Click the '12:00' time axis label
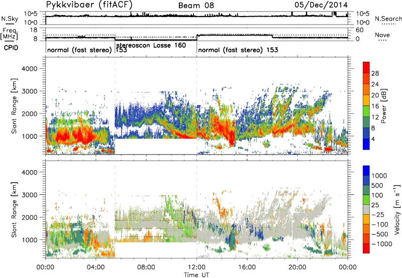Image resolution: width=402 pixels, height=278 pixels. [196, 267]
